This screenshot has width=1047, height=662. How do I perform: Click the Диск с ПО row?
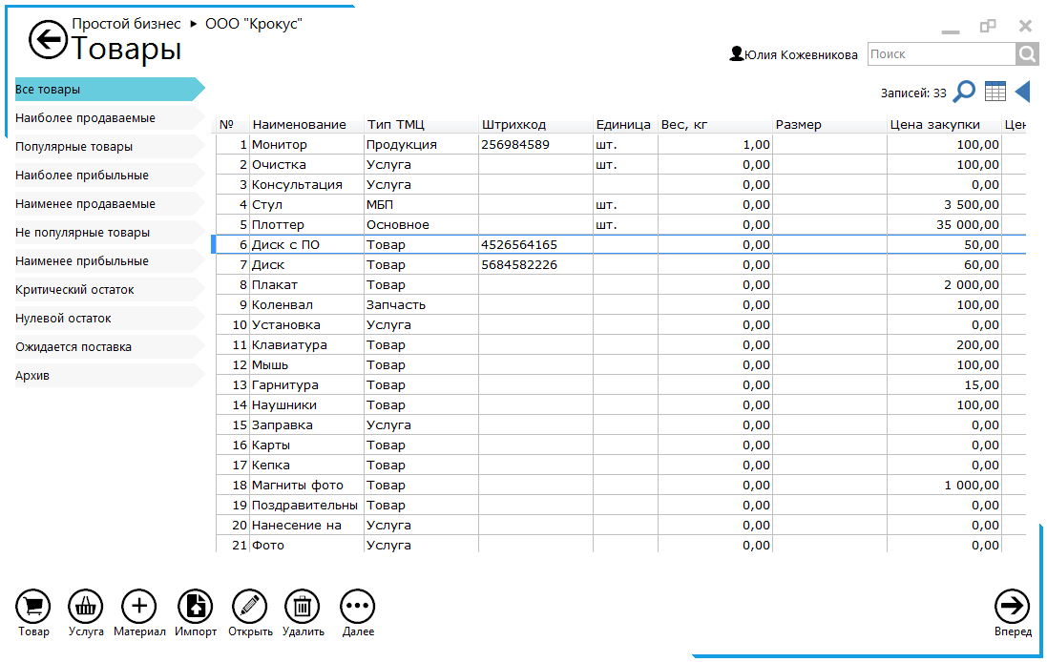tap(621, 245)
